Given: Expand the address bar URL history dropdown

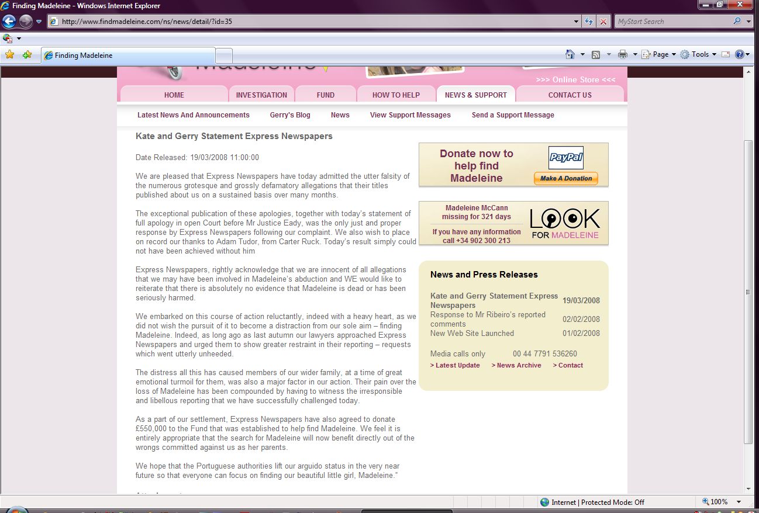Looking at the screenshot, I should [x=577, y=22].
